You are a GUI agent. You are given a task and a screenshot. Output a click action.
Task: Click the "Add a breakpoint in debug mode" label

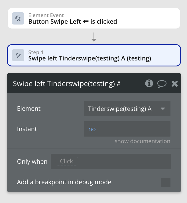click(x=64, y=182)
